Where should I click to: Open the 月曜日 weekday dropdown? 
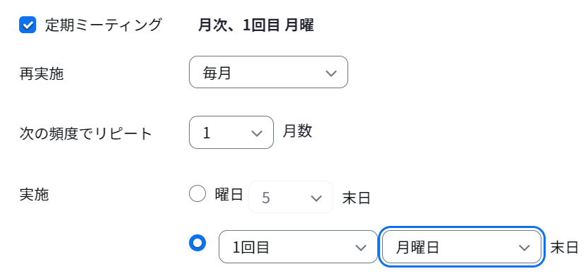pyautogui.click(x=461, y=246)
